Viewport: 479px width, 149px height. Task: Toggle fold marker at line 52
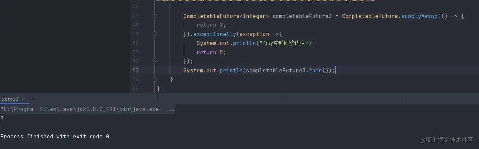pyautogui.click(x=154, y=61)
